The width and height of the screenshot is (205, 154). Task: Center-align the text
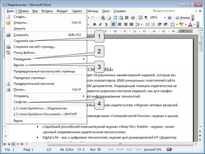click(x=120, y=24)
